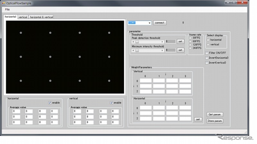Screen dimensions: 257x144
Task: Click right arrow of Peak detection slider
Action: coord(162,42)
